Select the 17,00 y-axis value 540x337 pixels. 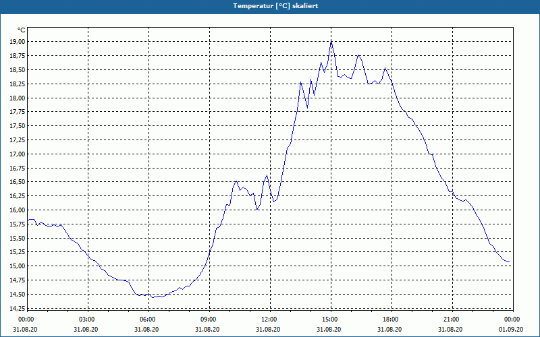(x=19, y=154)
